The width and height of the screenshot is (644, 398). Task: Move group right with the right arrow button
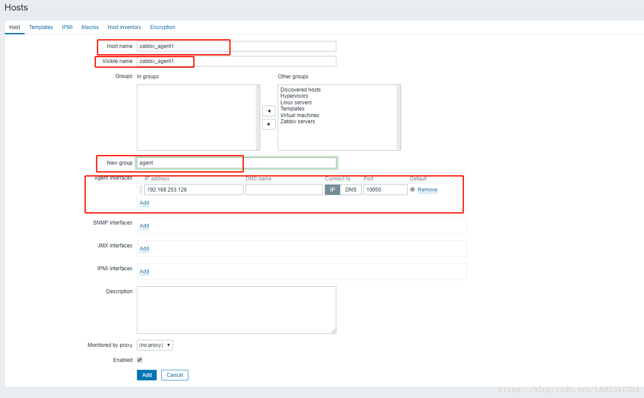coord(269,124)
